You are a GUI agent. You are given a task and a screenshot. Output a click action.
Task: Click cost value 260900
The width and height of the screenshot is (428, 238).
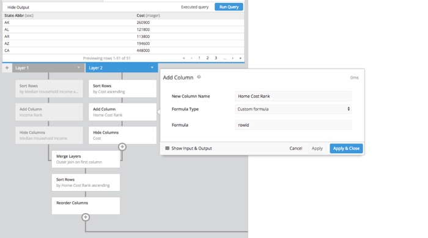point(143,23)
